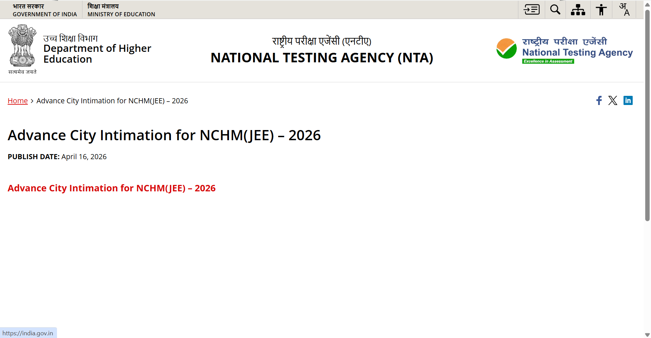Screen dimensions: 651x338
Task: Click the scrollbar up arrow
Action: pos(647,4)
